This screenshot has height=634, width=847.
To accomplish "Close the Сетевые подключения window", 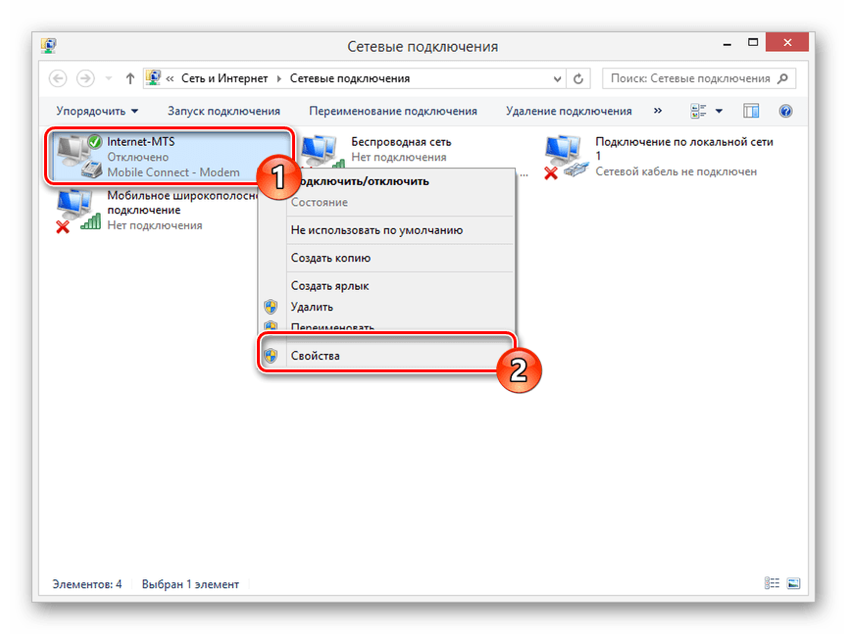I will coord(787,42).
